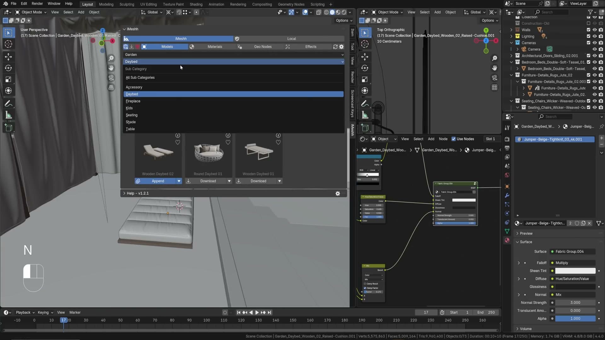Select the Annotate tool in left viewport
605x340 pixels.
tap(9, 104)
